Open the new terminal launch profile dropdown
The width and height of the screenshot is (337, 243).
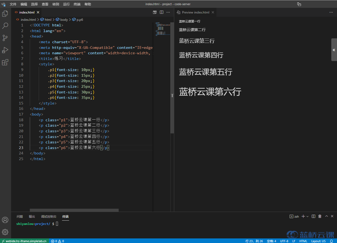point(307,217)
